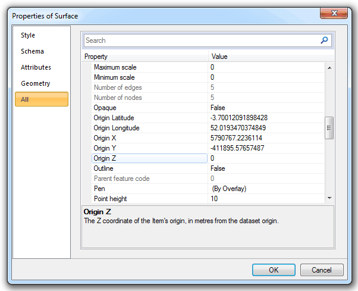The width and height of the screenshot is (358, 291).
Task: Open the Style tab
Action: (x=28, y=35)
